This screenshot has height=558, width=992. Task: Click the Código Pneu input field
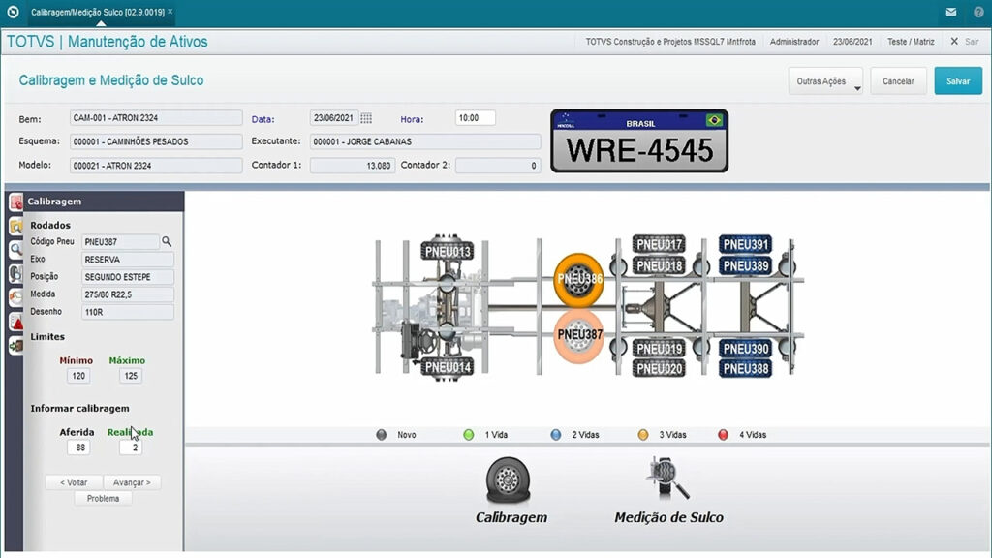pos(120,241)
